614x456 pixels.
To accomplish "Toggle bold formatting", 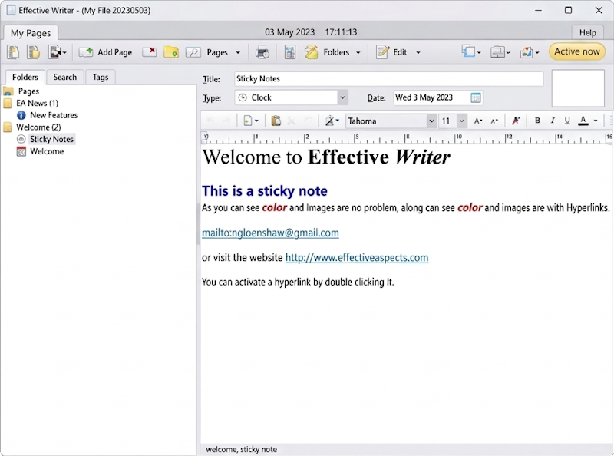I will click(x=537, y=121).
